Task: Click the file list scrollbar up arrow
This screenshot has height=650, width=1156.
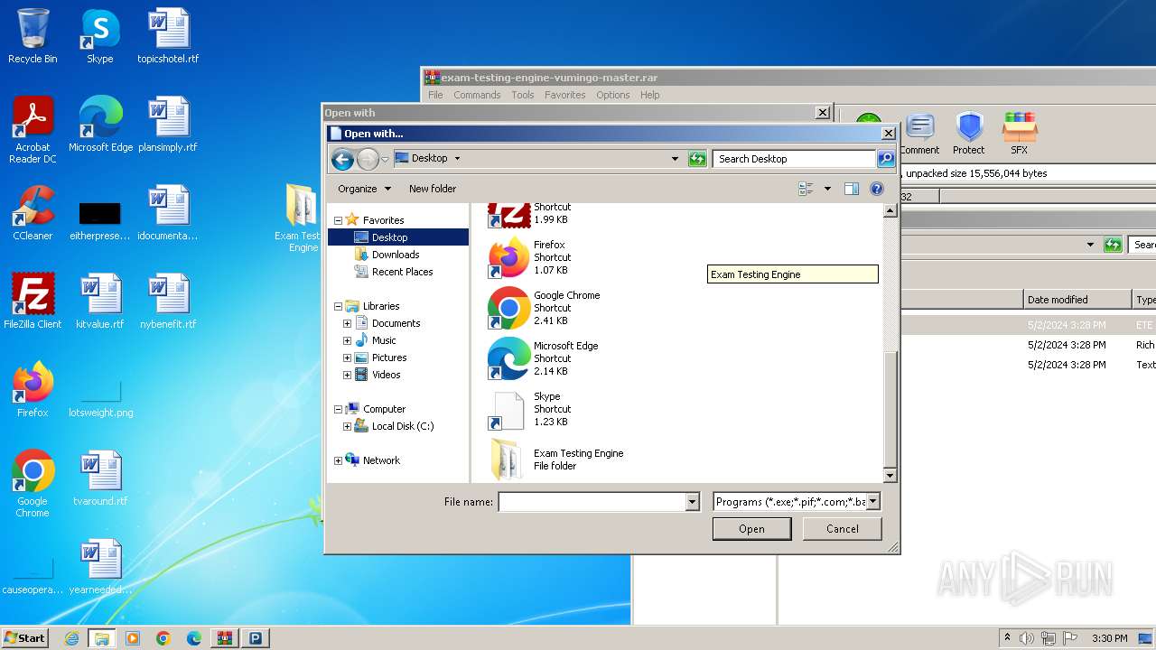Action: point(890,211)
